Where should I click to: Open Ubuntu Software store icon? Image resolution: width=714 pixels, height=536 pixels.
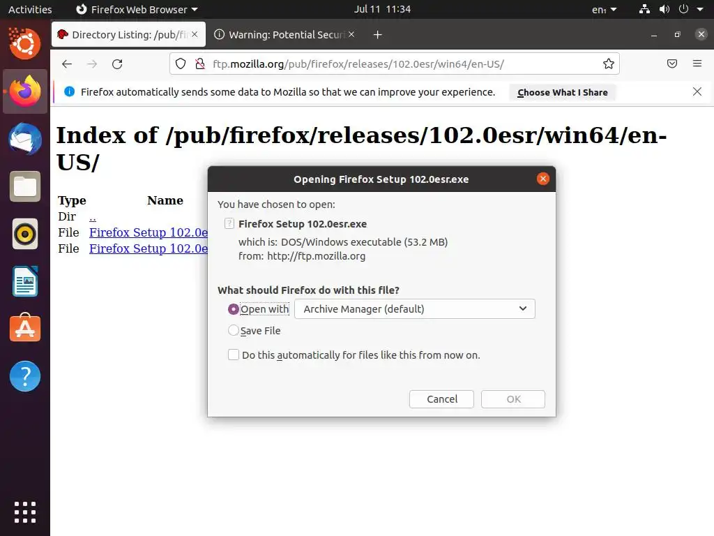tap(24, 328)
